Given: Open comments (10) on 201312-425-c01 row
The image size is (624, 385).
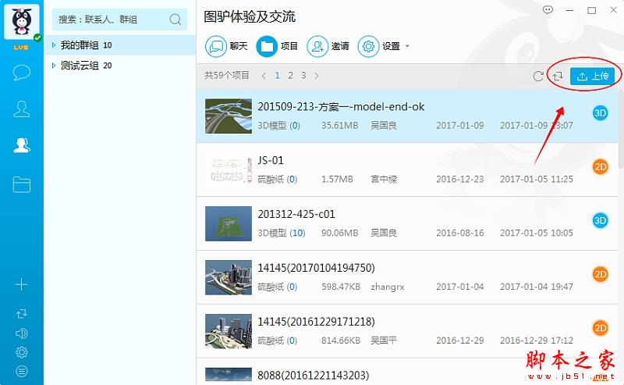Looking at the screenshot, I should pyautogui.click(x=297, y=233).
